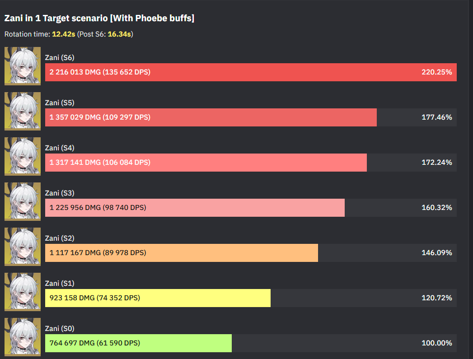Click Zani portrait beside the S2 row

[x=23, y=247]
